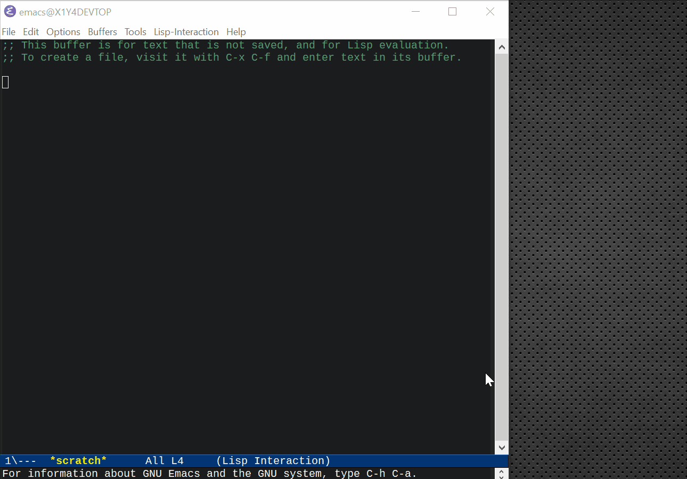Click the *scratch* buffer name in mode line
This screenshot has width=687, height=479.
[x=78, y=461]
